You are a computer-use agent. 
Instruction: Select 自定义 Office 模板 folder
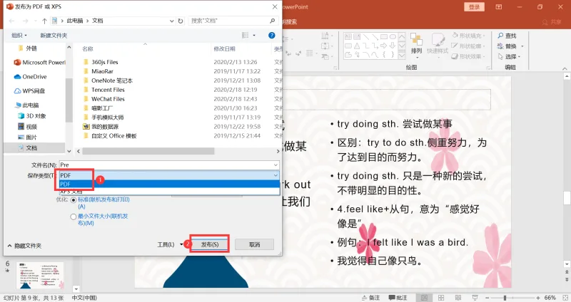coord(110,136)
